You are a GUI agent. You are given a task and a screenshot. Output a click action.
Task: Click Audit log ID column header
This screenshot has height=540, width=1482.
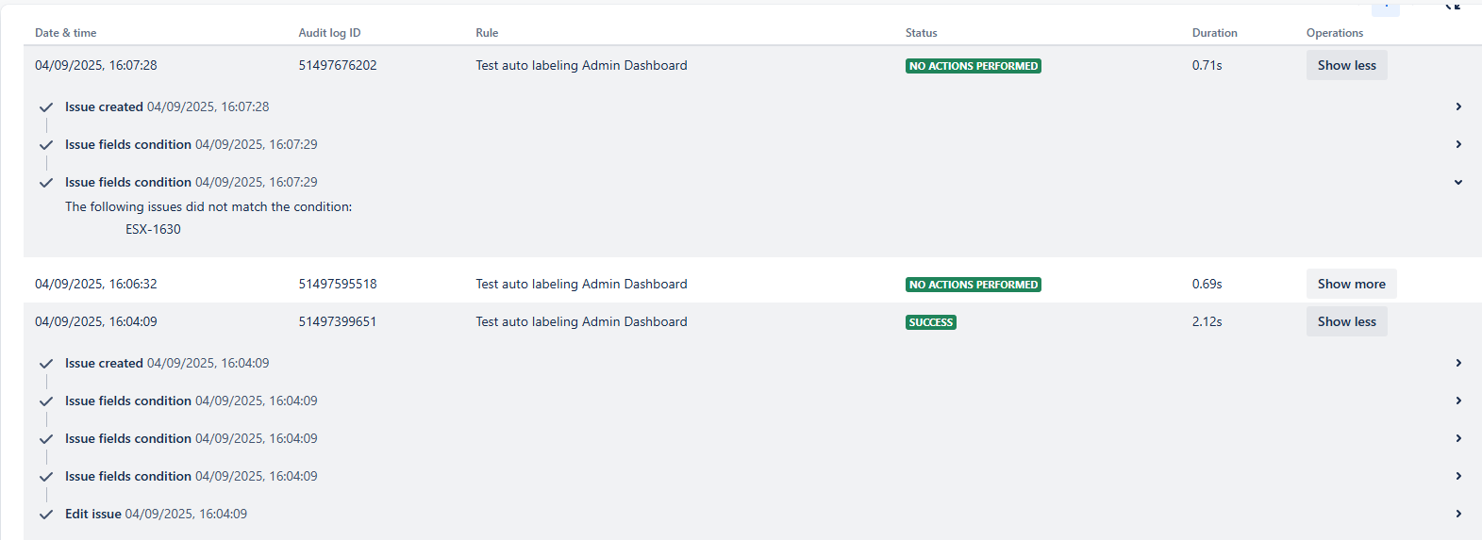click(329, 33)
